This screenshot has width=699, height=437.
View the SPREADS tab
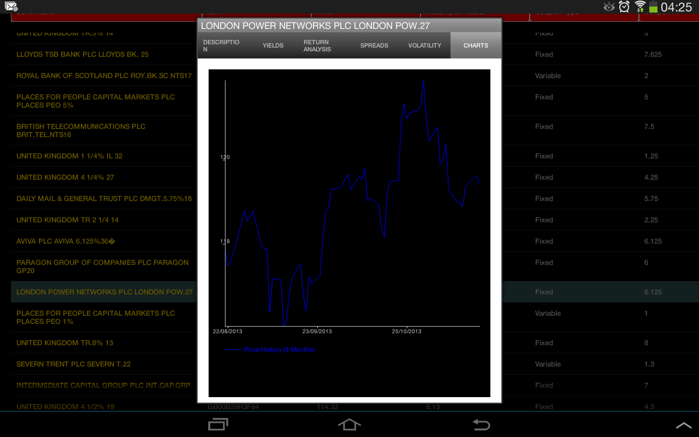tap(374, 45)
